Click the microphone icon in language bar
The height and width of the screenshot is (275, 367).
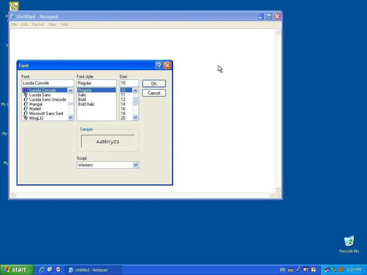point(299,270)
